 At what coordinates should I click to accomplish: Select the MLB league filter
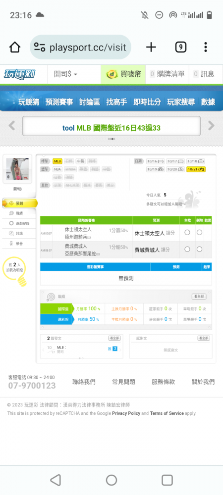(x=57, y=161)
